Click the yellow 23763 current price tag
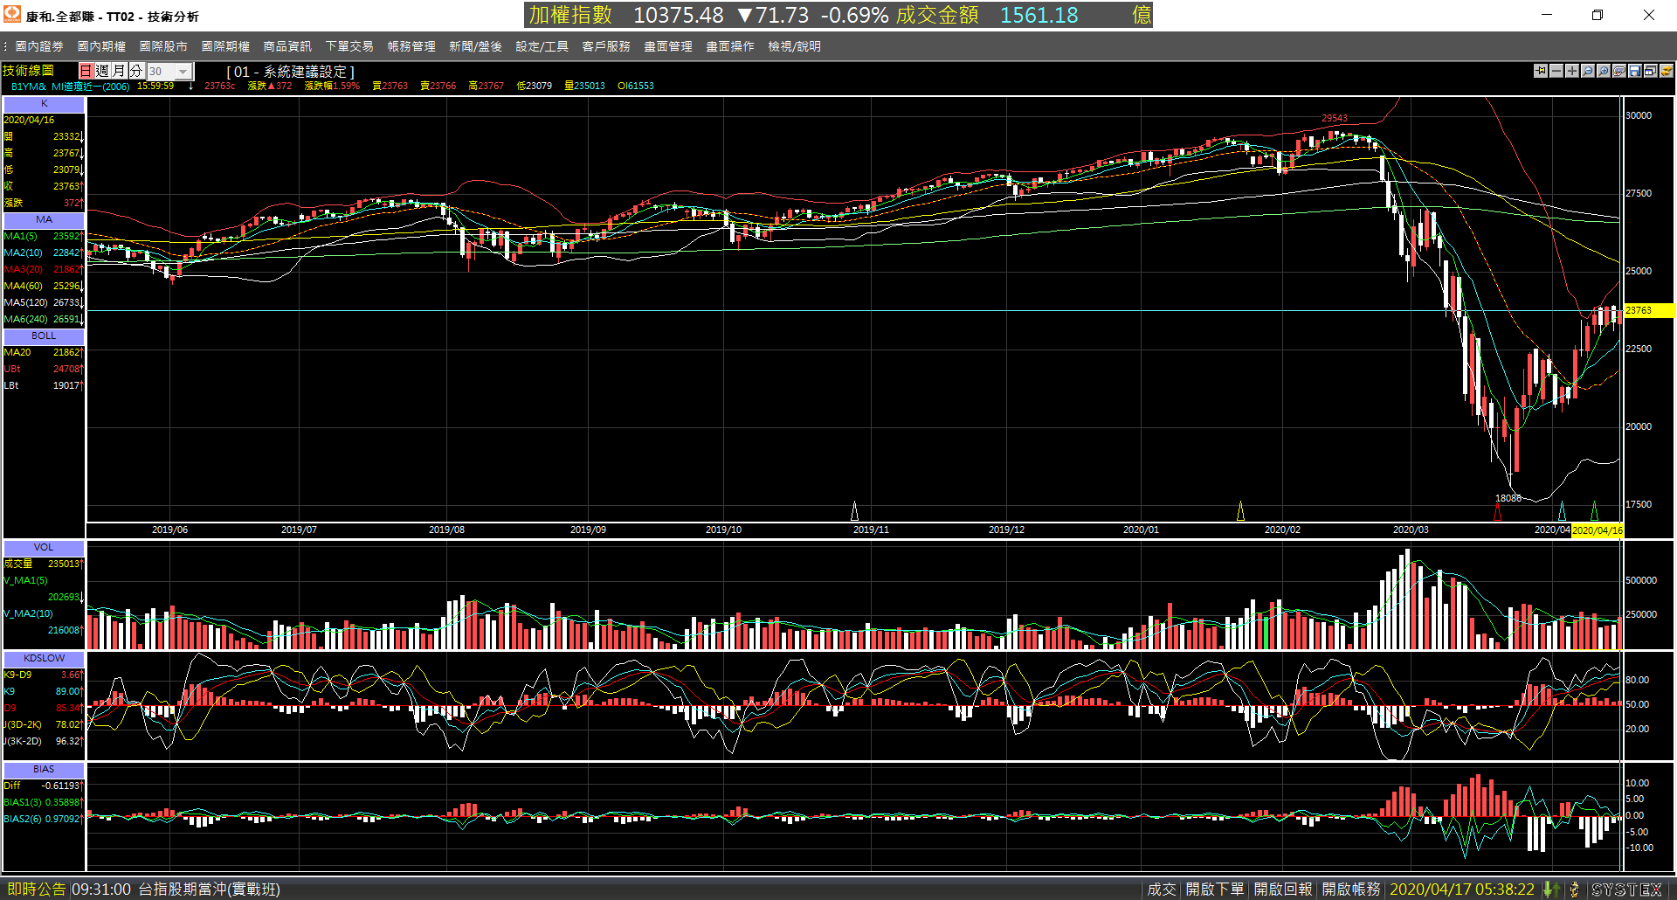Screen dimensions: 1677x900 1648,311
